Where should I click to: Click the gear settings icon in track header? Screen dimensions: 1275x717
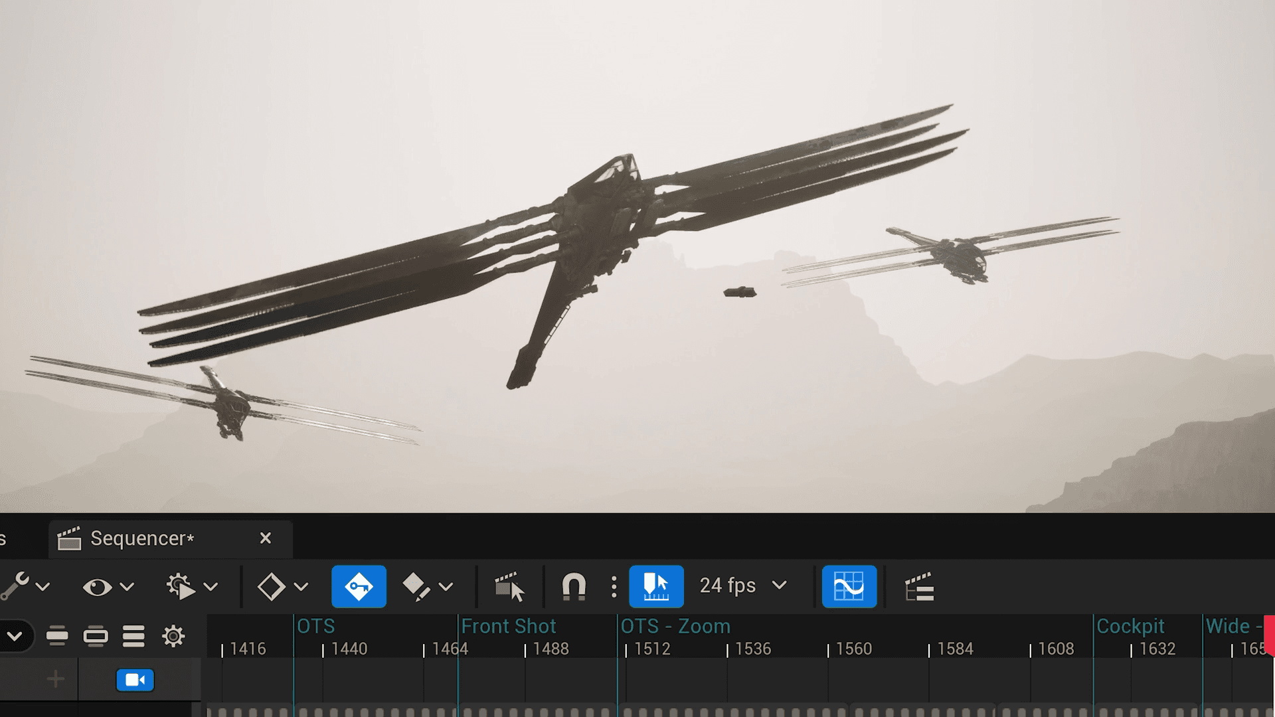(x=173, y=636)
